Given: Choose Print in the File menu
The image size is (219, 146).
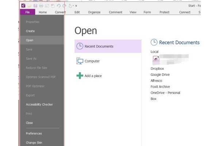Looking at the screenshot, I should pos(42,114).
